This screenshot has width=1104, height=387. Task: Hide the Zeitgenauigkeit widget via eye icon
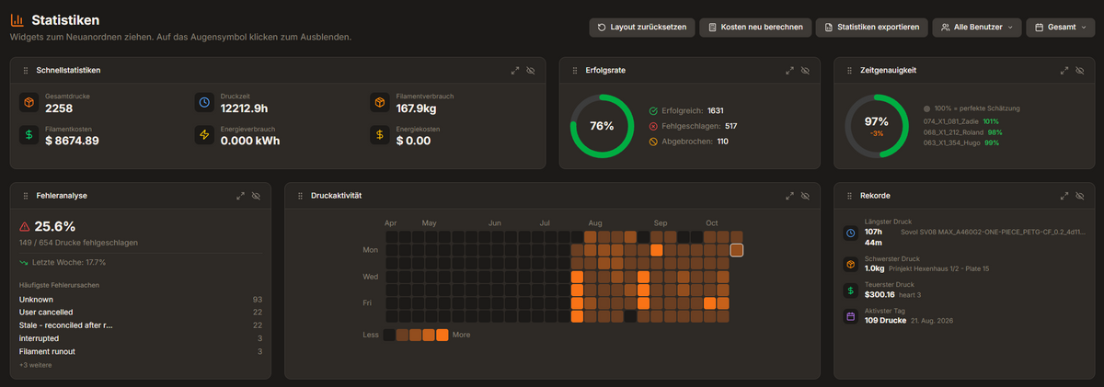[x=1080, y=70]
